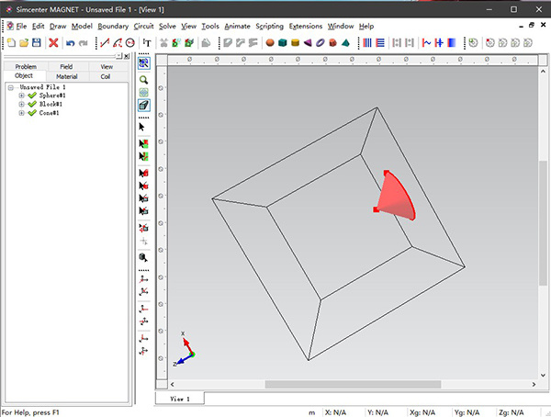Click the red X delete icon
The height and width of the screenshot is (417, 551).
click(x=54, y=42)
